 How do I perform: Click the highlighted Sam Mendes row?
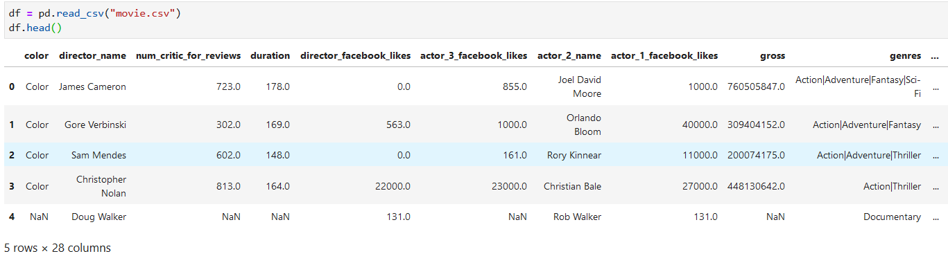click(474, 155)
